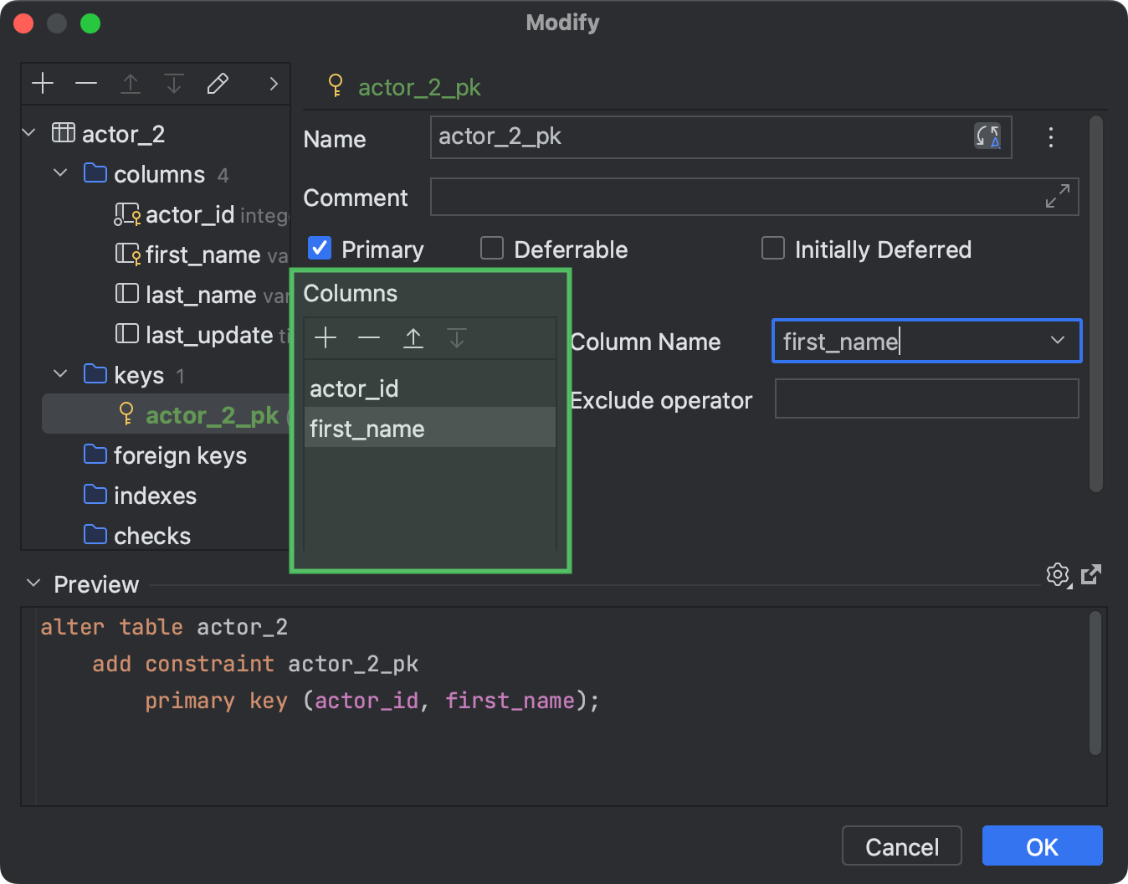Viewport: 1128px width, 884px height.
Task: Move actor_id up with the up-arrow icon
Action: tap(413, 338)
